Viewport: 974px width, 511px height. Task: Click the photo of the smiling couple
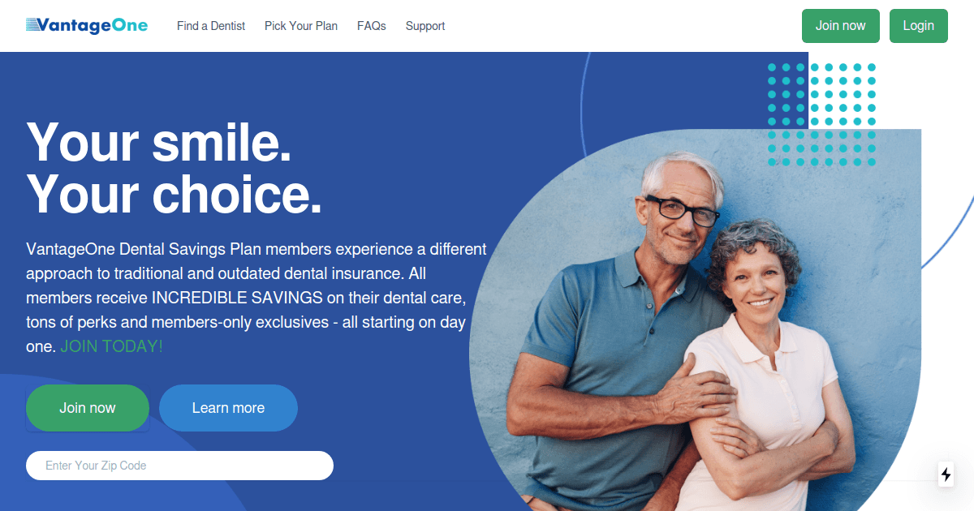tap(696, 324)
